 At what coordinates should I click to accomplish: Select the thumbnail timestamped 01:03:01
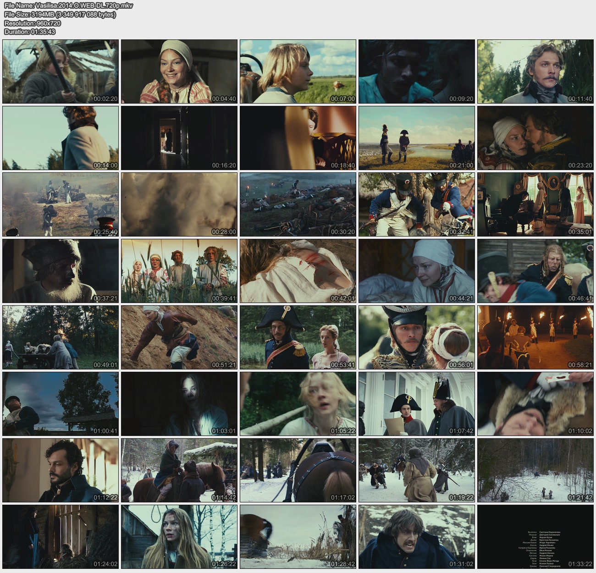(179, 404)
